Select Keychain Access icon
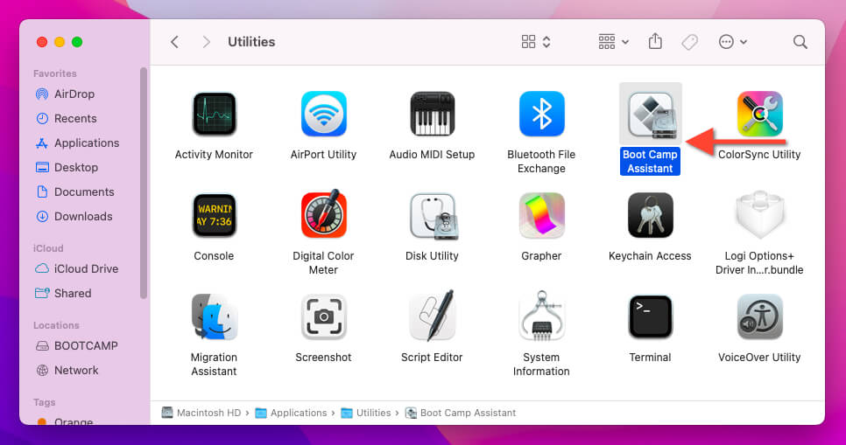846x445 pixels. click(650, 215)
